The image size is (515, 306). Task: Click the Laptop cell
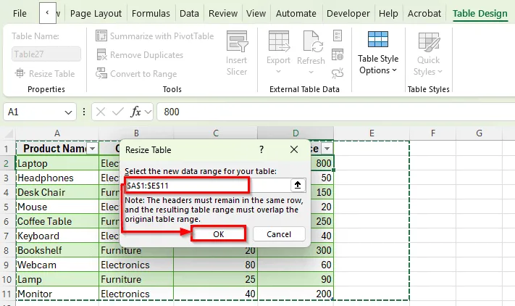pyautogui.click(x=57, y=163)
